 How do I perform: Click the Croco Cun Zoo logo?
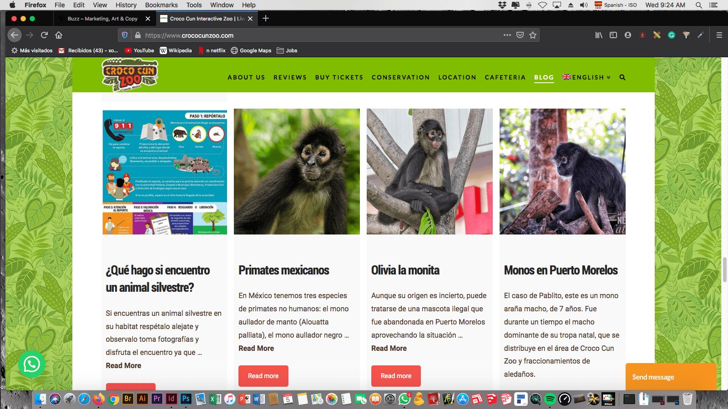coord(130,75)
